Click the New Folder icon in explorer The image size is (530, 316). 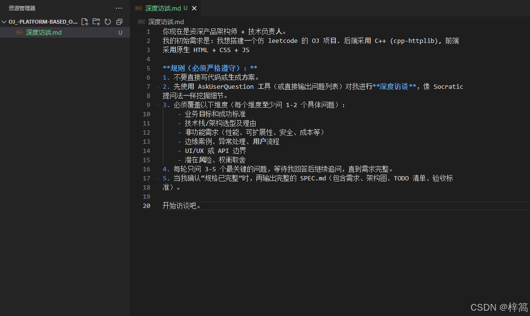[x=96, y=22]
